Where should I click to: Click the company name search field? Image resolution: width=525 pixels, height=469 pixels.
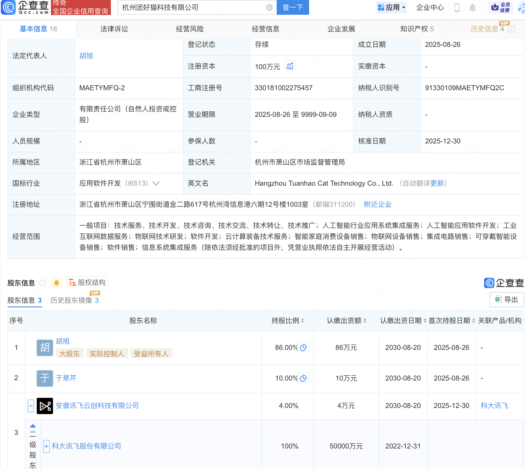191,8
